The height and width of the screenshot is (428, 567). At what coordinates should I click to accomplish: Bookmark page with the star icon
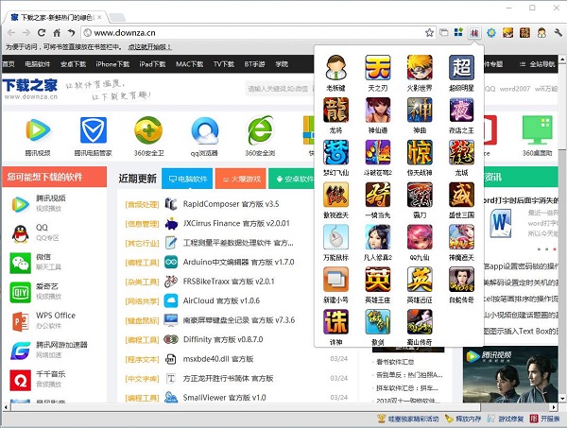(x=429, y=32)
